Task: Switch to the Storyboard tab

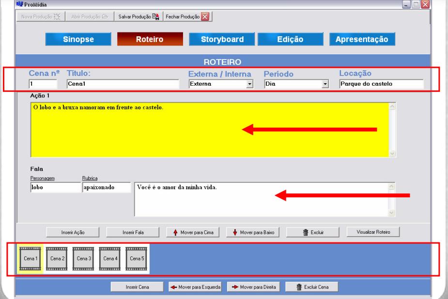Action: (x=222, y=40)
